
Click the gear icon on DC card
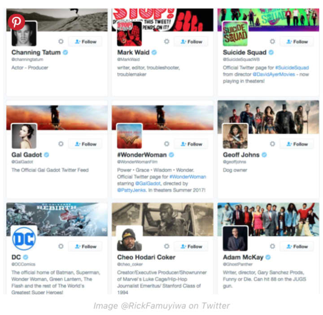coord(61,246)
